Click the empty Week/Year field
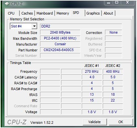 [113, 56]
